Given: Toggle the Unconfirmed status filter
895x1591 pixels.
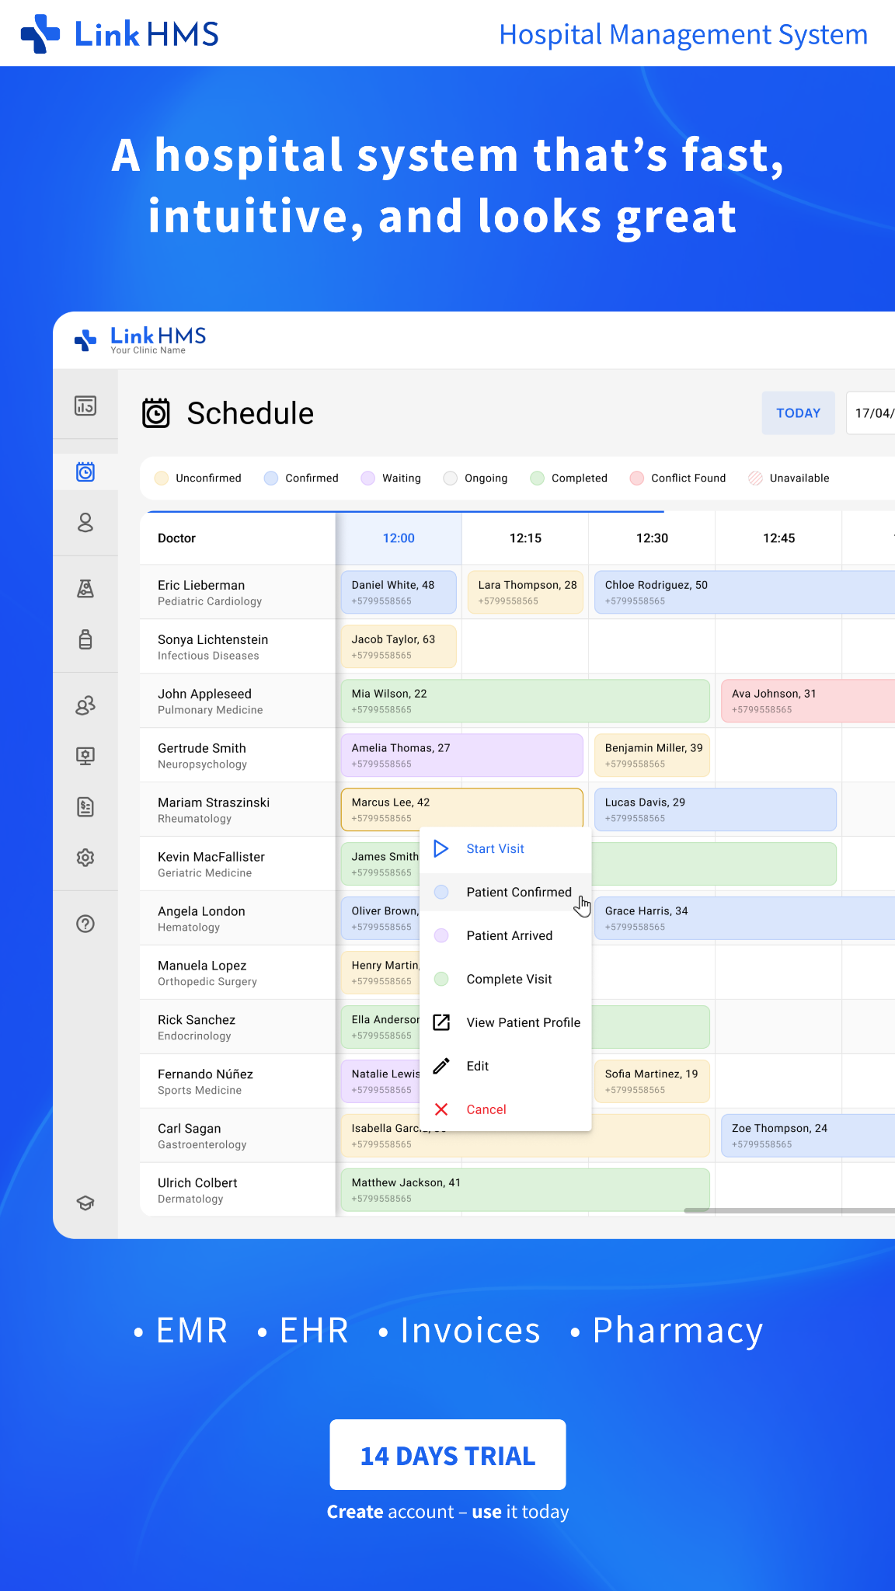Looking at the screenshot, I should click(198, 478).
